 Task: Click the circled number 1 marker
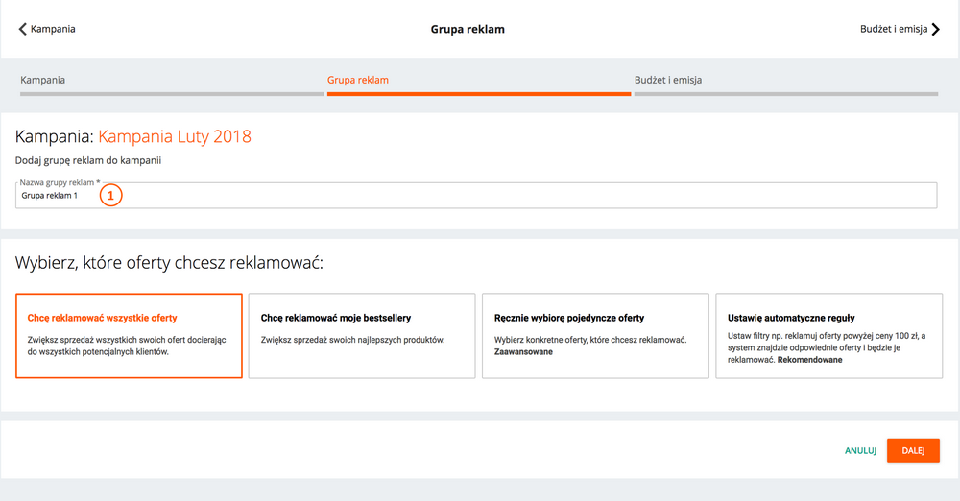[x=110, y=195]
